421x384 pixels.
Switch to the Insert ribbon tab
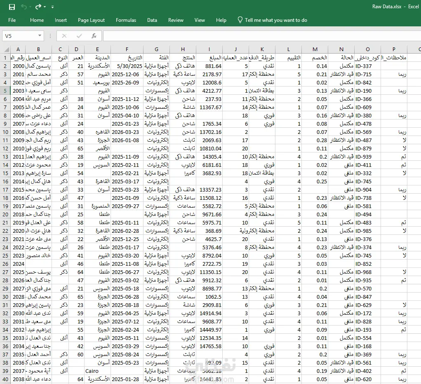pos(61,20)
